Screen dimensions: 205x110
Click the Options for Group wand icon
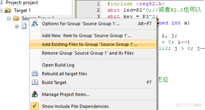click(35, 24)
